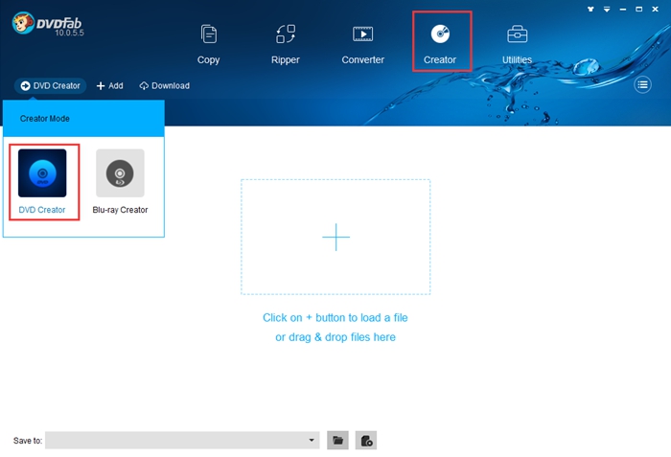Switch to the Ripper module
The image size is (671, 457).
(x=286, y=44)
